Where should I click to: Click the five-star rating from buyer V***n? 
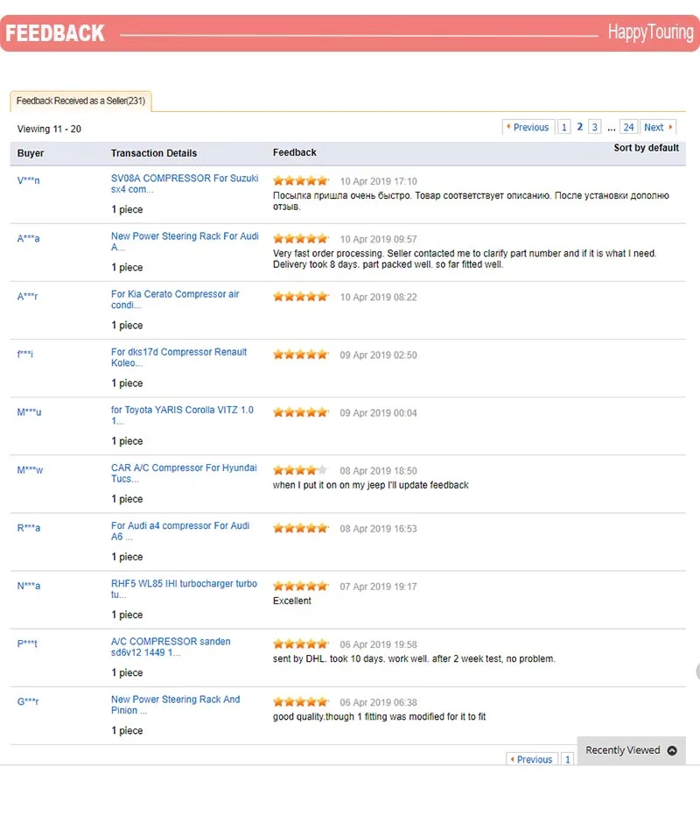(300, 181)
